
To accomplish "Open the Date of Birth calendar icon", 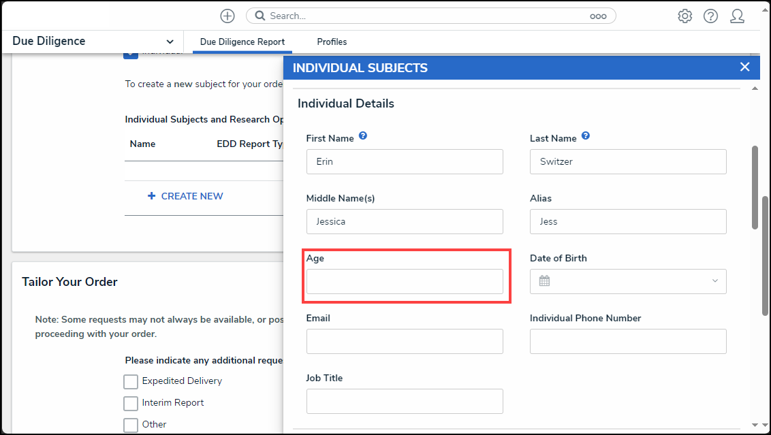I will point(544,281).
